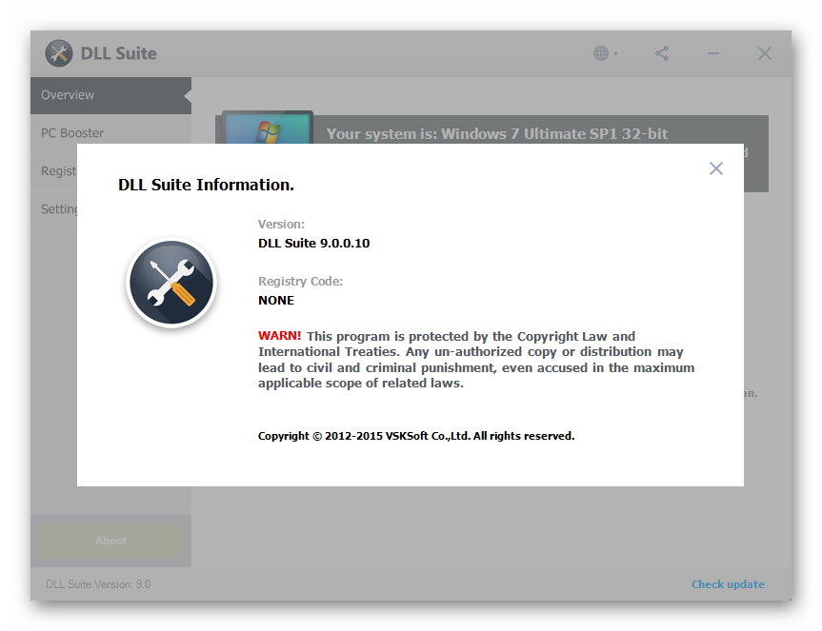The image size is (822, 631).
Task: Close the DLL Suite main window
Action: tap(764, 53)
